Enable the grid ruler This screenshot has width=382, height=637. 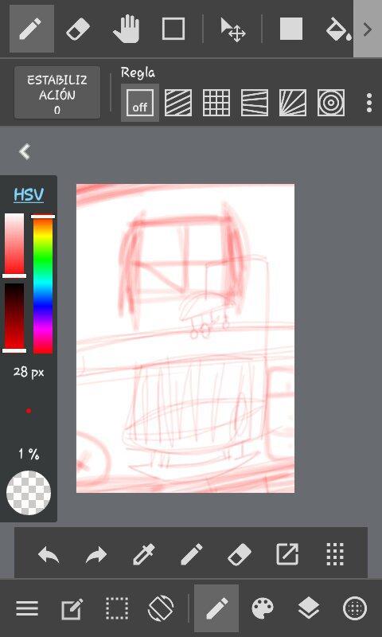coord(216,103)
